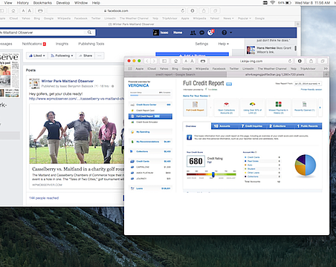Click print icon in credit report Safari toolbar
This screenshot has height=267, width=336.
[203, 61]
